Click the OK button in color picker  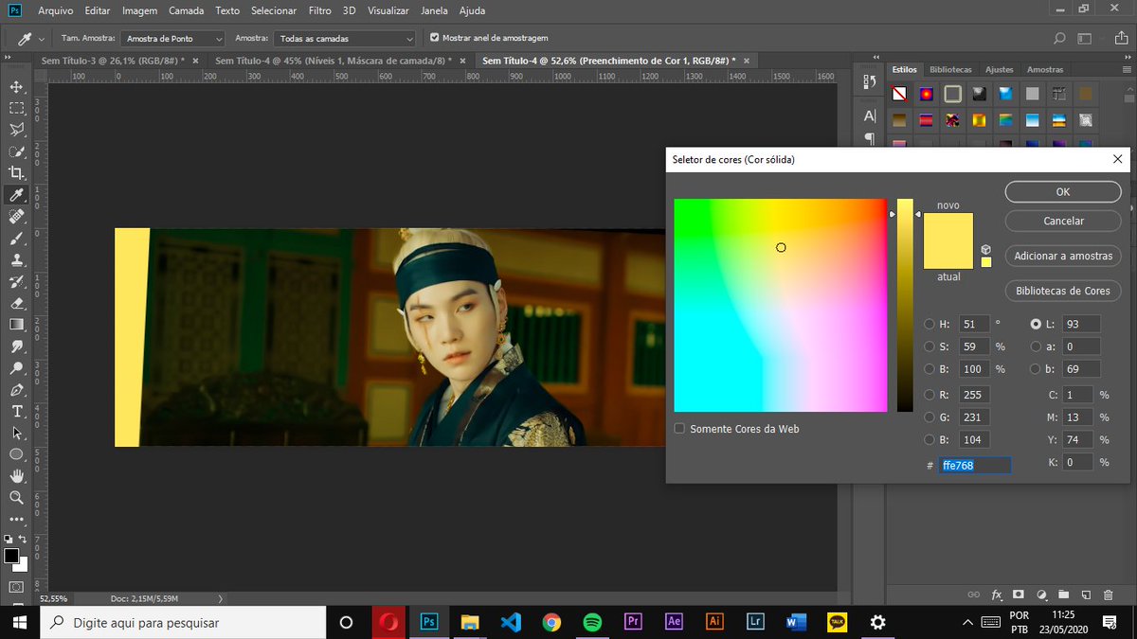[1062, 191]
